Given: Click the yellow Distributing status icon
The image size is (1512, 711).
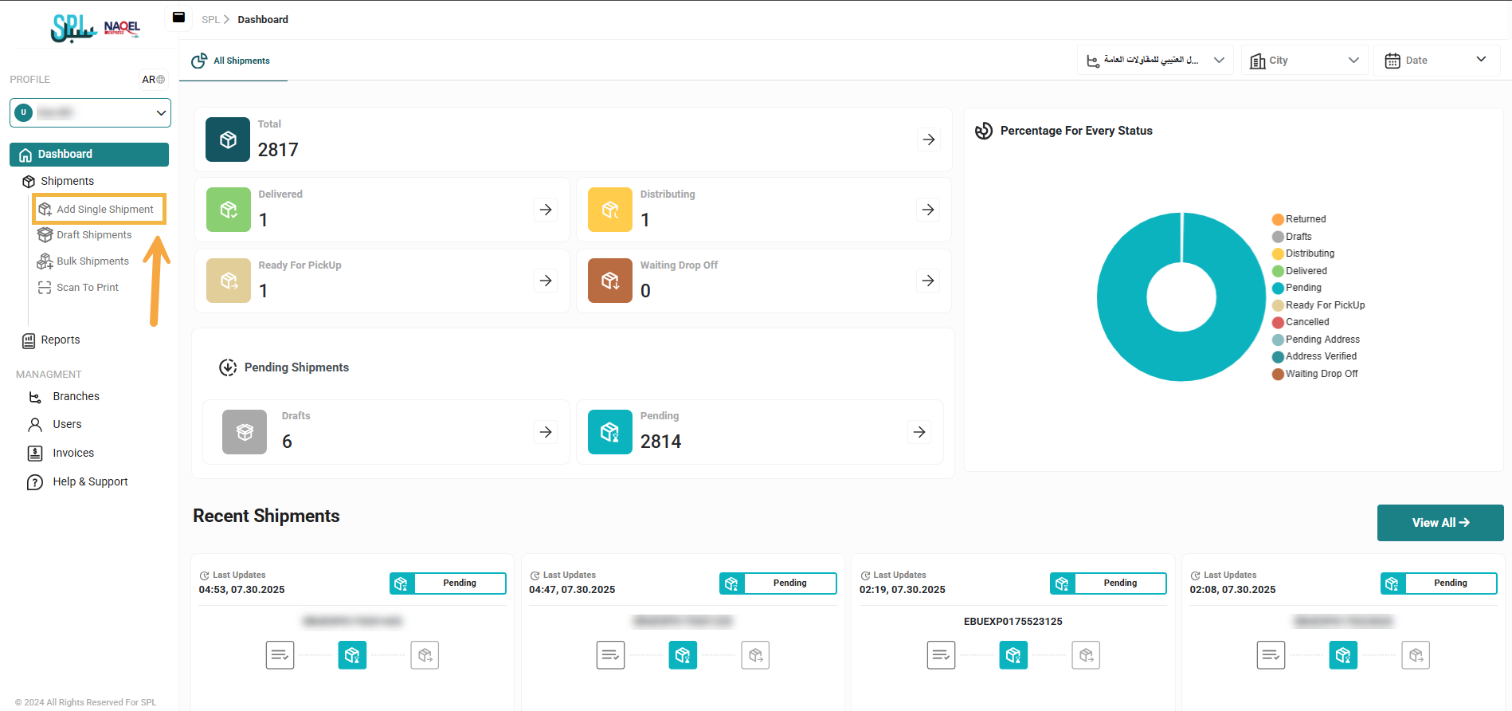Looking at the screenshot, I should point(609,210).
